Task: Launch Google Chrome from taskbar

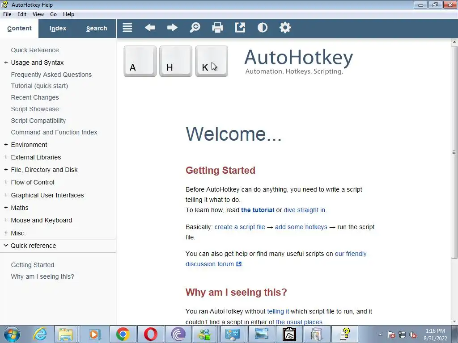Action: pos(123,334)
